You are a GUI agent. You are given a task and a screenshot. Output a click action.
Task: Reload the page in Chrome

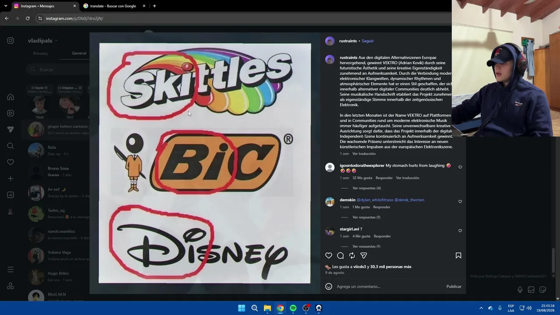[28, 18]
